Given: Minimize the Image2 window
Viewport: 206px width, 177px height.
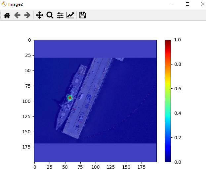Looking at the screenshot, I should pyautogui.click(x=172, y=4).
